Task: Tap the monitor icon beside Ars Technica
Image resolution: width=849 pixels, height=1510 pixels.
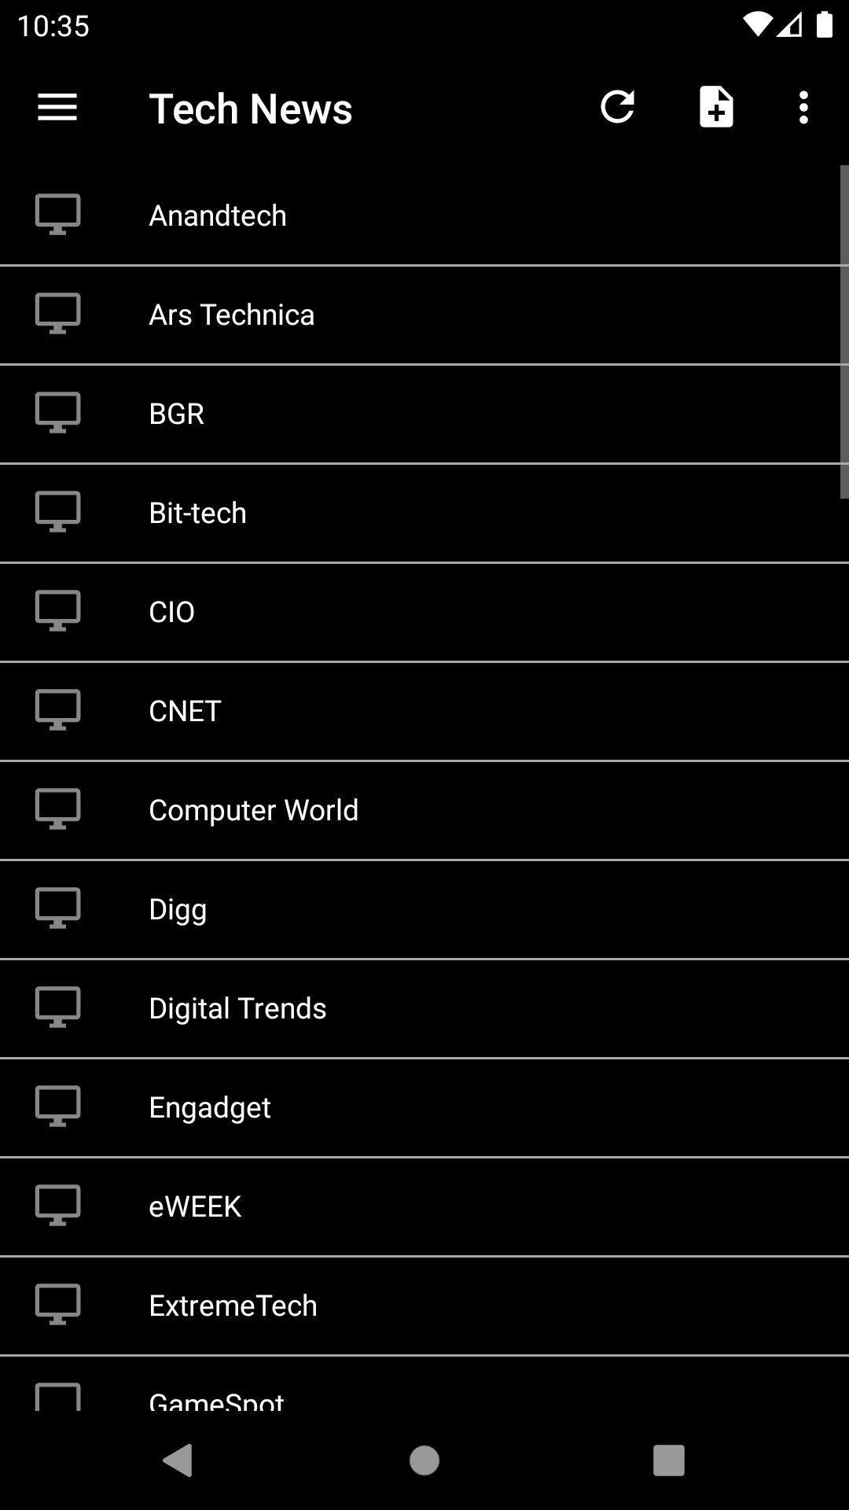Action: pos(58,313)
